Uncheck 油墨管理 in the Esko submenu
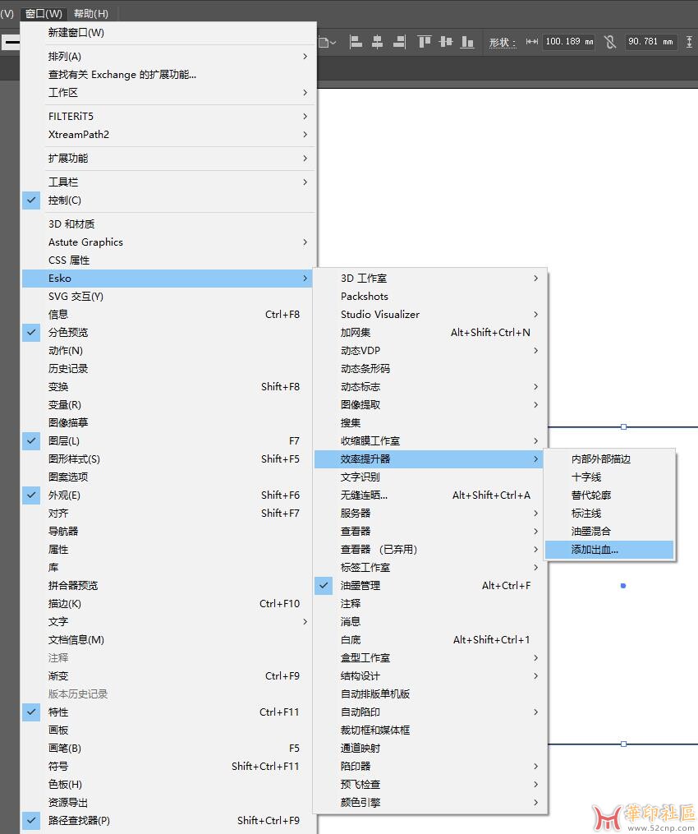698x834 pixels. (429, 586)
